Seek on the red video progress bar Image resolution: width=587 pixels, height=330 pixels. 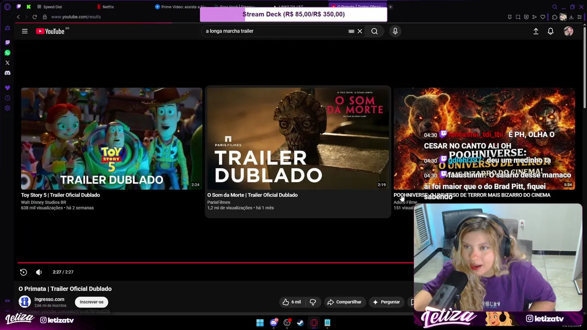(216, 263)
